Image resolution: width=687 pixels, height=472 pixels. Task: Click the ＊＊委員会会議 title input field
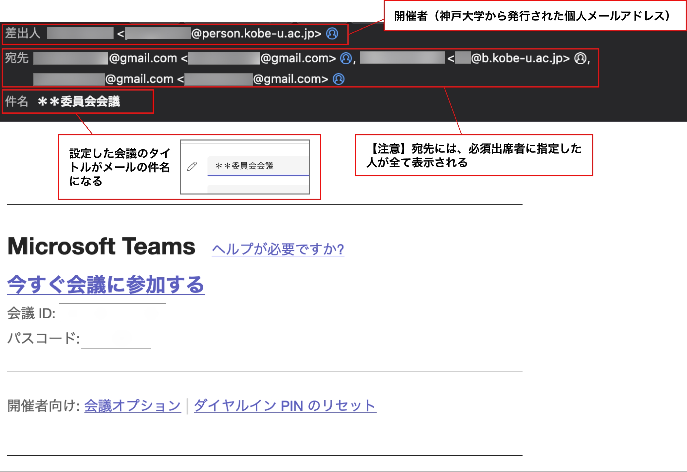click(258, 166)
